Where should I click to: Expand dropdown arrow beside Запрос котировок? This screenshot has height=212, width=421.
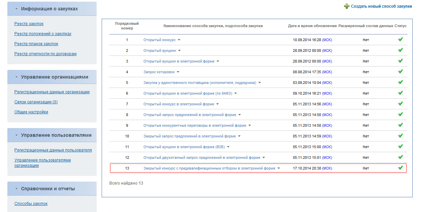pos(178,72)
